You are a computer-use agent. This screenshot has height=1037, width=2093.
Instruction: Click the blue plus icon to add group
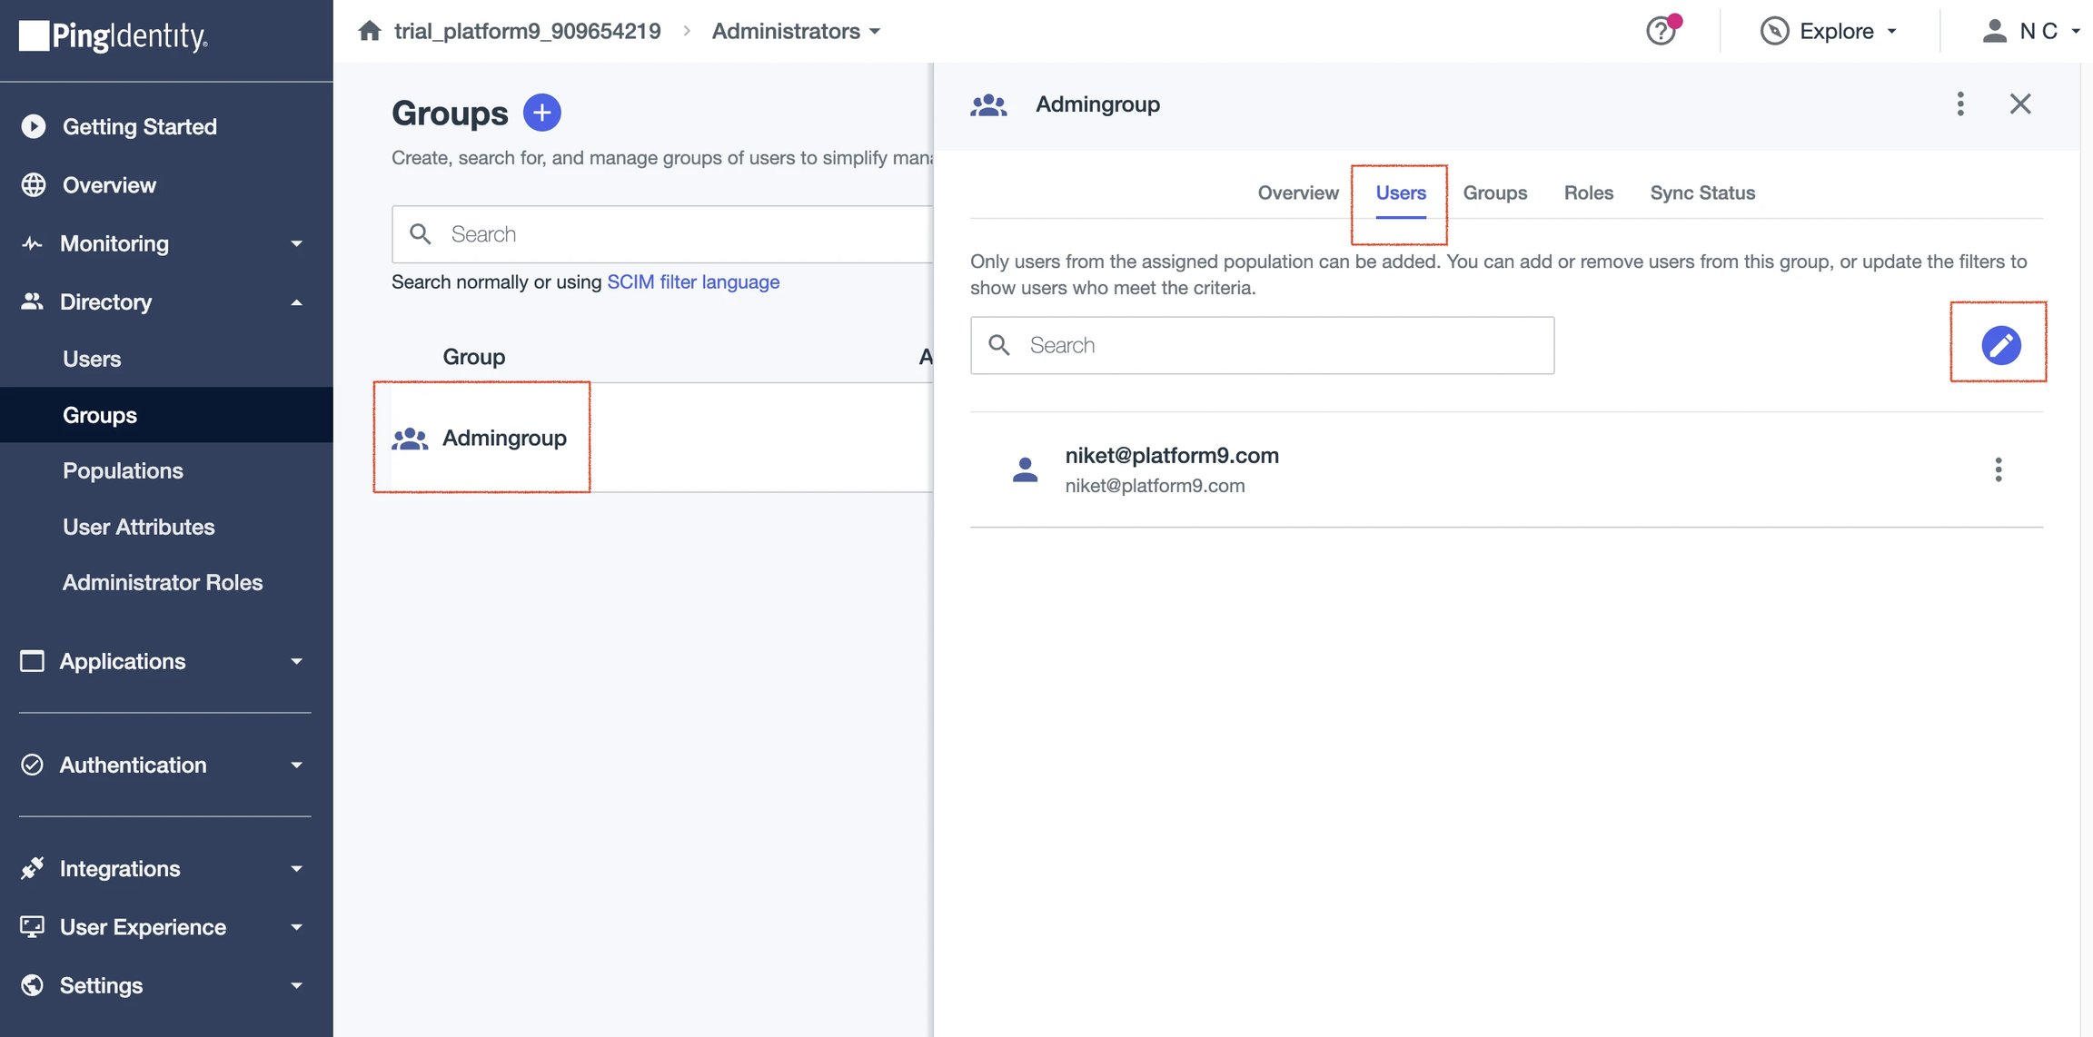(x=541, y=113)
